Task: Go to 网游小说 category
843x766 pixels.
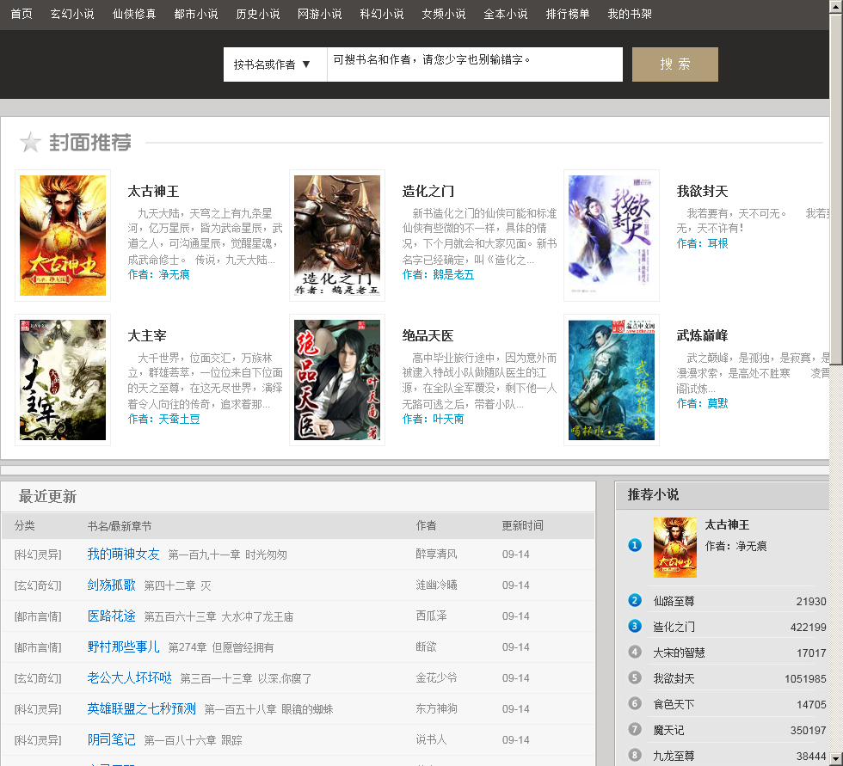Action: [319, 14]
